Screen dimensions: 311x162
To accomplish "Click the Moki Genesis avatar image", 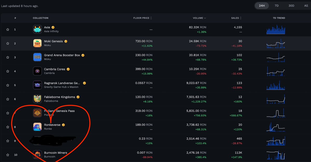I will (x=37, y=43).
